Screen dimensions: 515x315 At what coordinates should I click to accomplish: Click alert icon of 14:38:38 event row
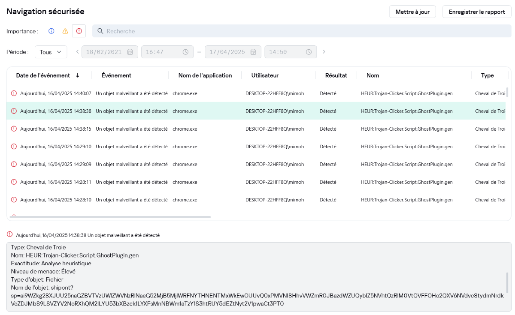[14, 111]
